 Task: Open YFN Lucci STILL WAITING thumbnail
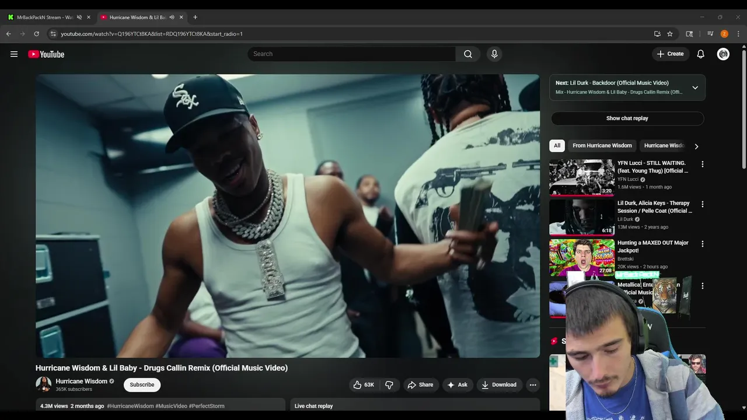pos(581,177)
